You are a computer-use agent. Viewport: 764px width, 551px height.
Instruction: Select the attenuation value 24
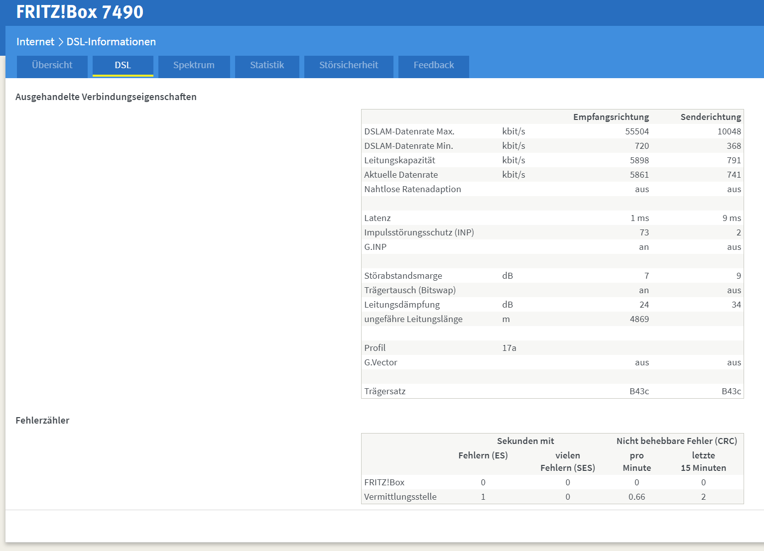pyautogui.click(x=644, y=305)
